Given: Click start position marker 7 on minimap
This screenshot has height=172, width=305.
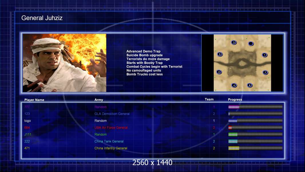Looking at the screenshot, I should click(265, 73).
